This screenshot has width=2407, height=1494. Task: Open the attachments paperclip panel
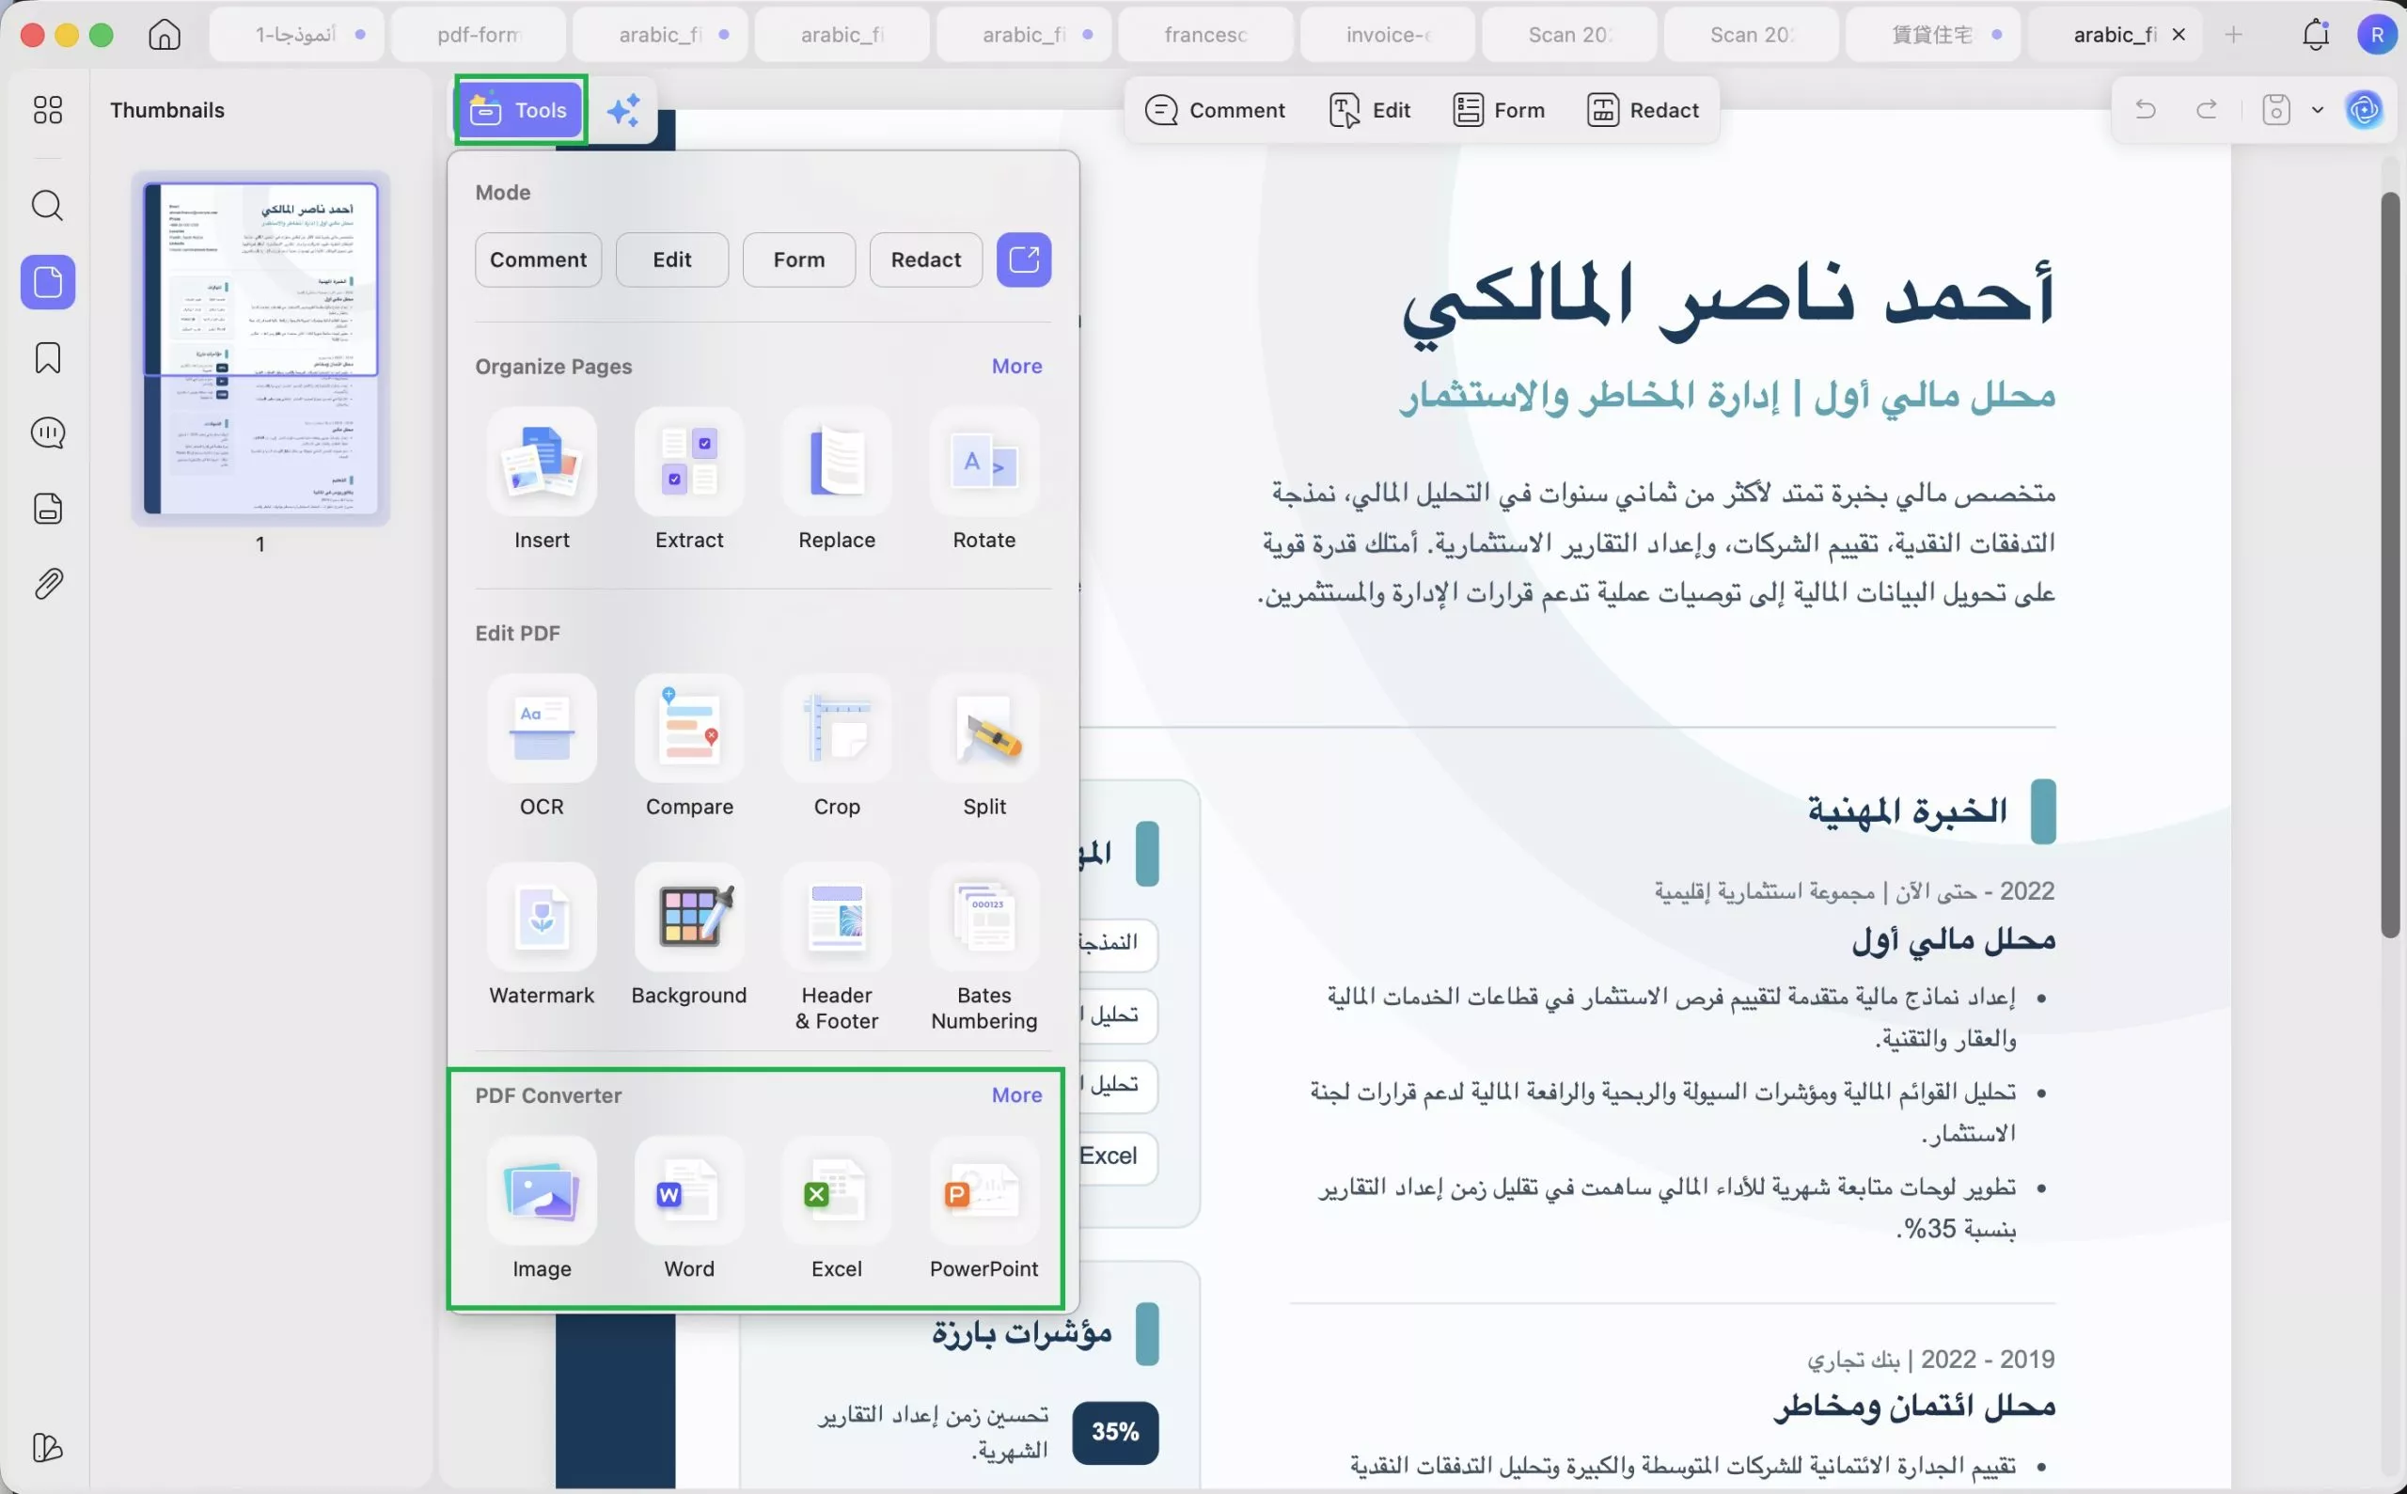point(47,584)
